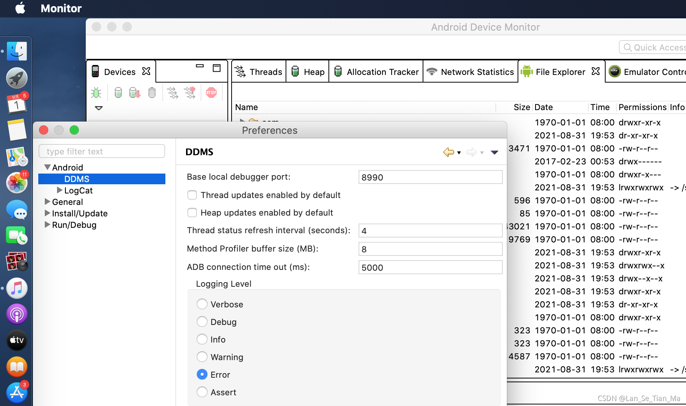Enable Heap updates enabled by default
Image resolution: width=686 pixels, height=406 pixels.
(192, 213)
